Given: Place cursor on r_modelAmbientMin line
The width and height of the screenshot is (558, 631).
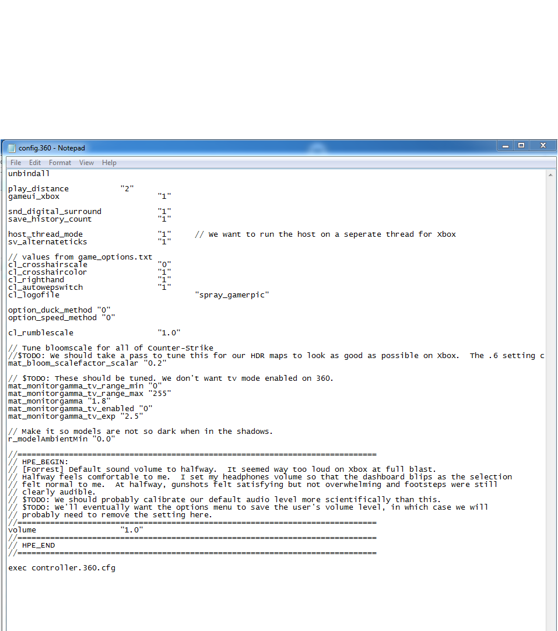Looking at the screenshot, I should [x=61, y=439].
